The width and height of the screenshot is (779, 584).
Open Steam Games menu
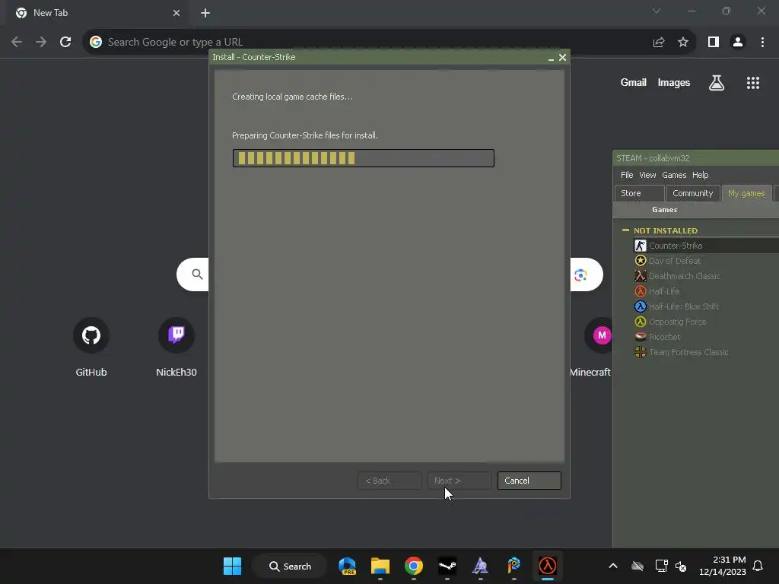(x=674, y=175)
